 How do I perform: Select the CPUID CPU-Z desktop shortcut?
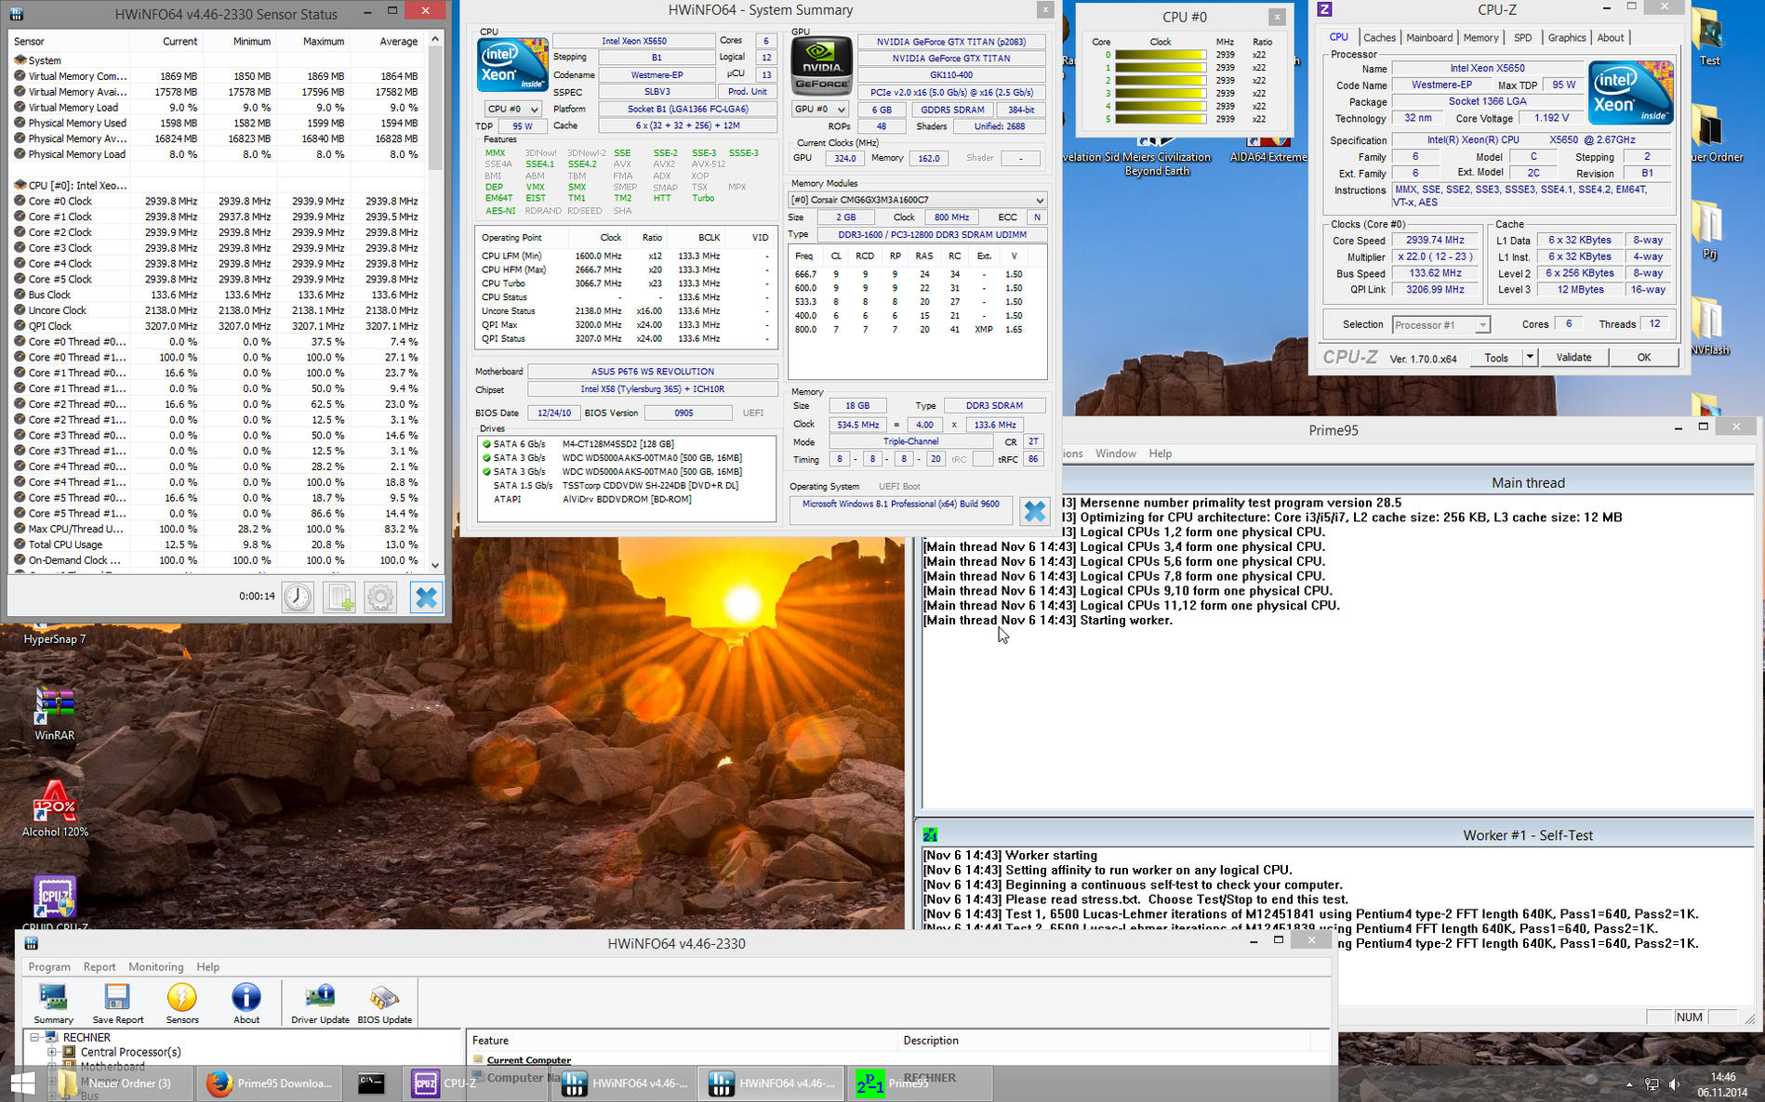click(55, 902)
